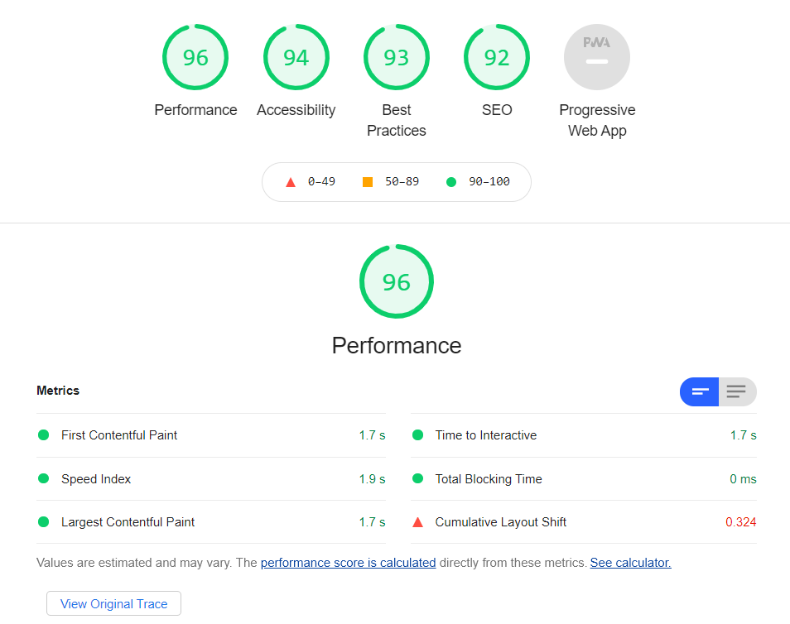Click the orange 50–89 legend square
Image resolution: width=790 pixels, height=624 pixels.
tap(368, 182)
